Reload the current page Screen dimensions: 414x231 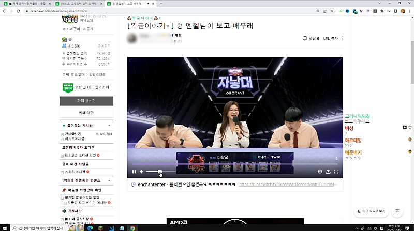tap(18, 11)
